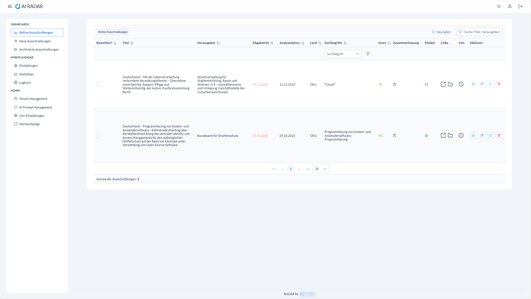Toggle the light/dark theme sun icon
The image size is (531, 299).
pos(499,6)
